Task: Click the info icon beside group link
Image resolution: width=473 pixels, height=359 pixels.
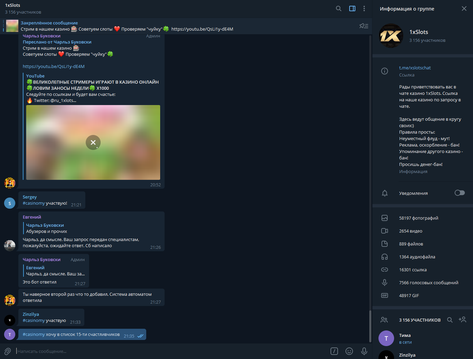Action: [385, 71]
